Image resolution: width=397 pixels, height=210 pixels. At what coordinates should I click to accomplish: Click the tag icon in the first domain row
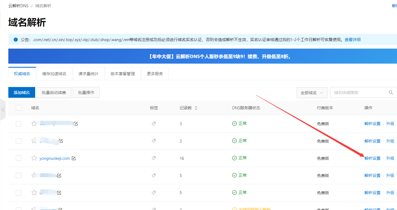click(x=154, y=124)
